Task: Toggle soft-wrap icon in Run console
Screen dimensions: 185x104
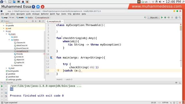Action: [x=6, y=93]
